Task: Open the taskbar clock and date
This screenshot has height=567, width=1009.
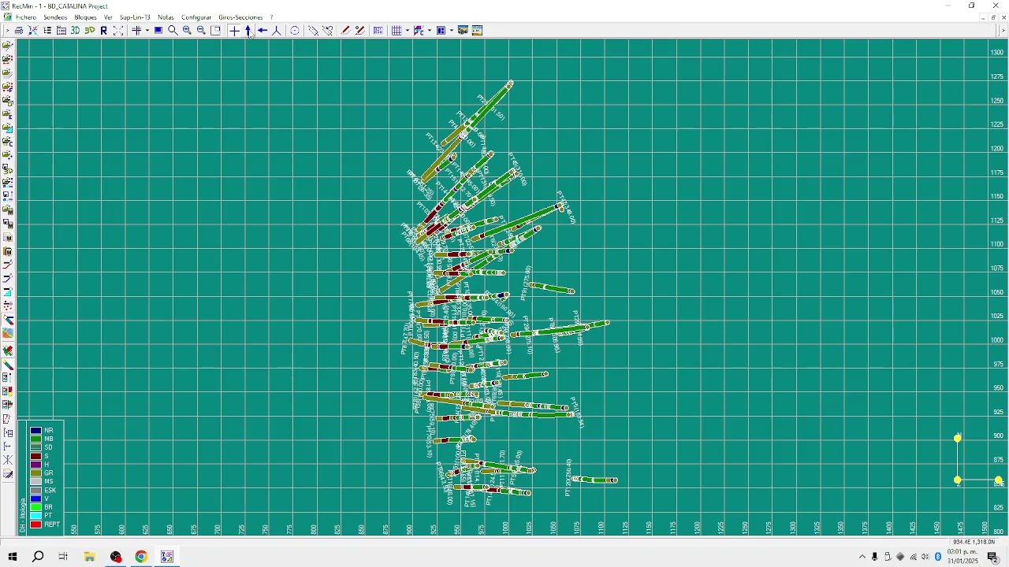Action: [x=963, y=557]
